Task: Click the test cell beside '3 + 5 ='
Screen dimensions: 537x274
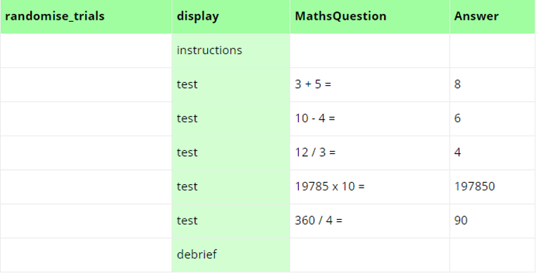Action: pyautogui.click(x=231, y=84)
